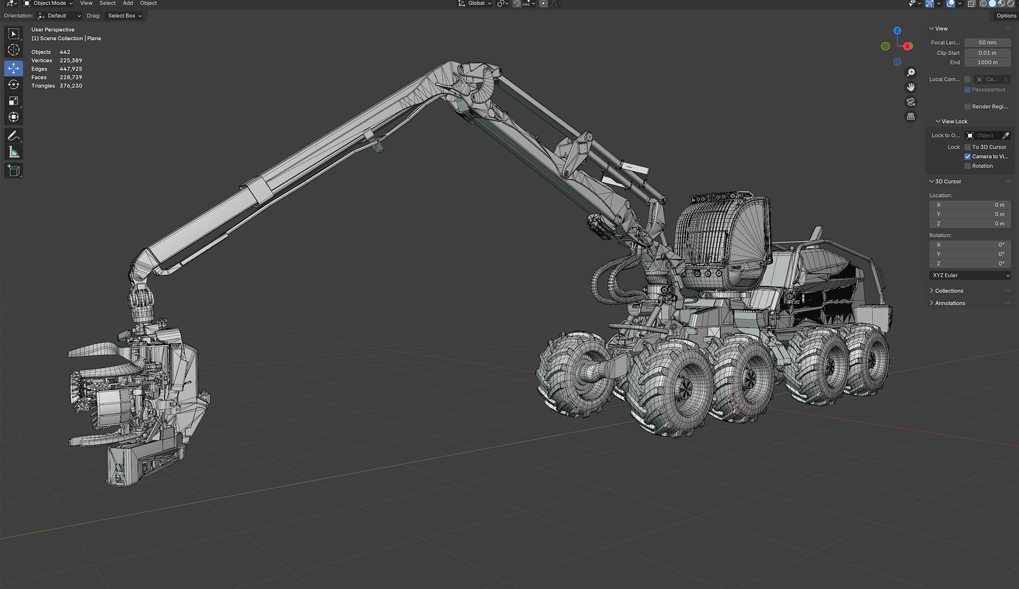This screenshot has width=1019, height=589.
Task: Select the Select Box tool in toolbar
Action: [14, 33]
